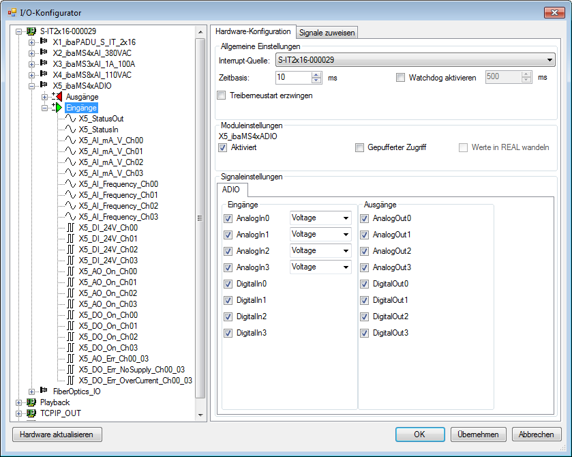Switch to the Signale zuweisen tab

coord(327,32)
